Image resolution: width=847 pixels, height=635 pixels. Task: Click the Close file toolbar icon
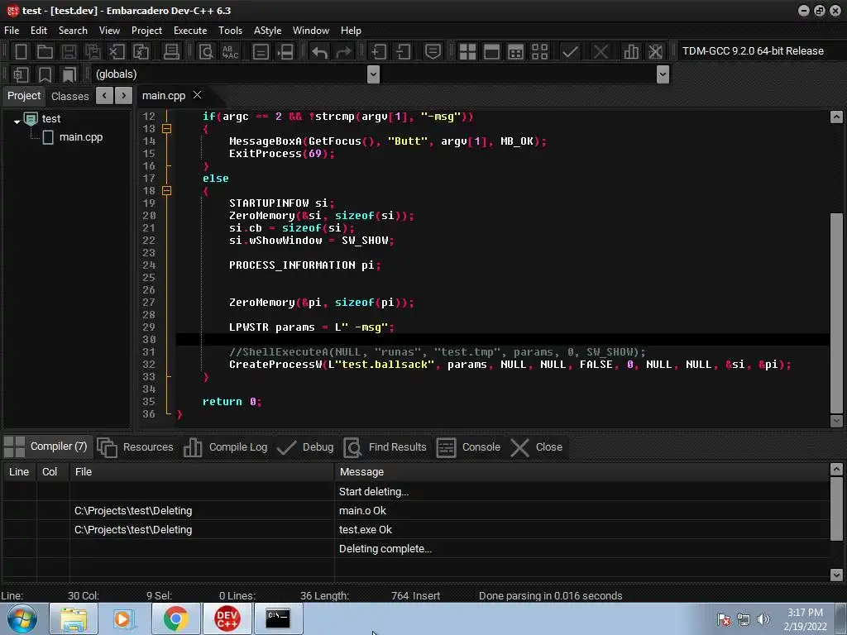(x=117, y=52)
